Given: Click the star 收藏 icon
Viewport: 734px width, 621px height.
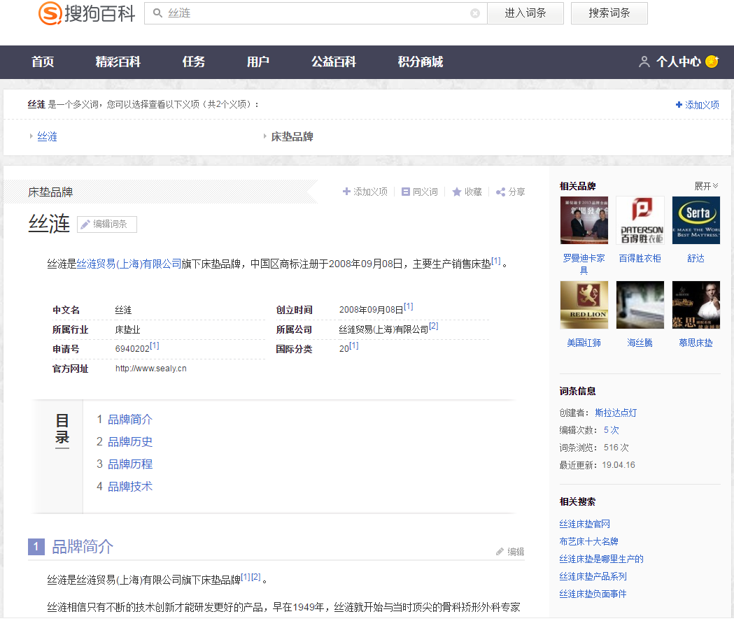Looking at the screenshot, I should coord(457,192).
